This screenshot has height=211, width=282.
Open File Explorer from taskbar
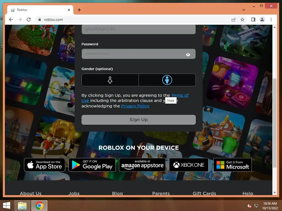pyautogui.click(x=22, y=206)
